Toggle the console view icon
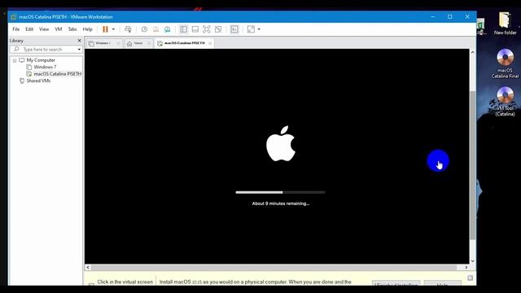521x293 pixels. tap(234, 29)
